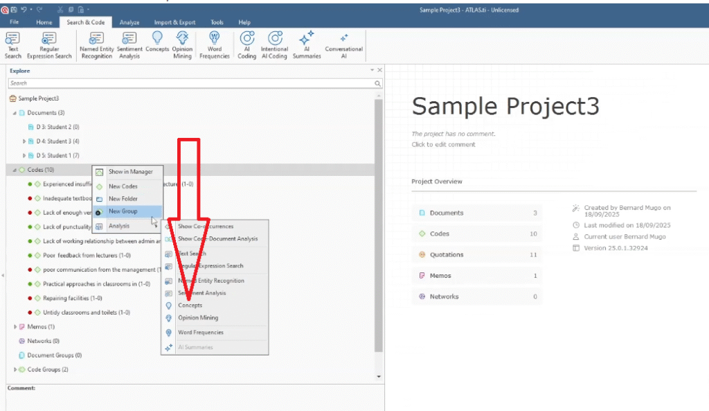709x411 pixels.
Task: Choose New Folder from context menu
Action: tap(123, 199)
